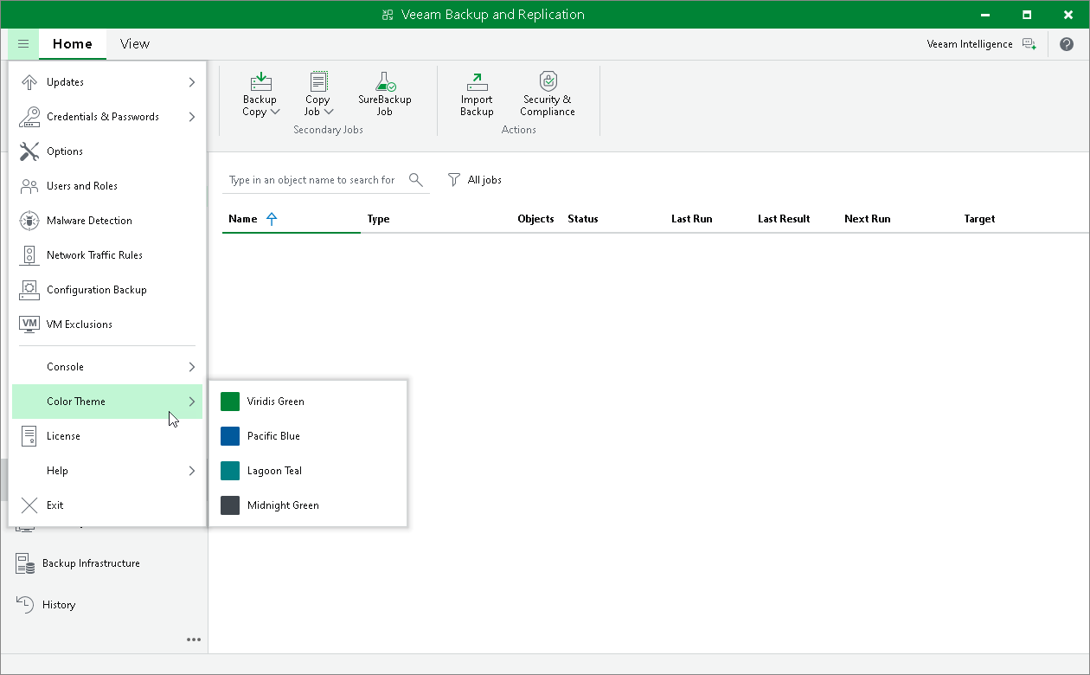Sort by the Next Run column header
1090x675 pixels.
(867, 219)
